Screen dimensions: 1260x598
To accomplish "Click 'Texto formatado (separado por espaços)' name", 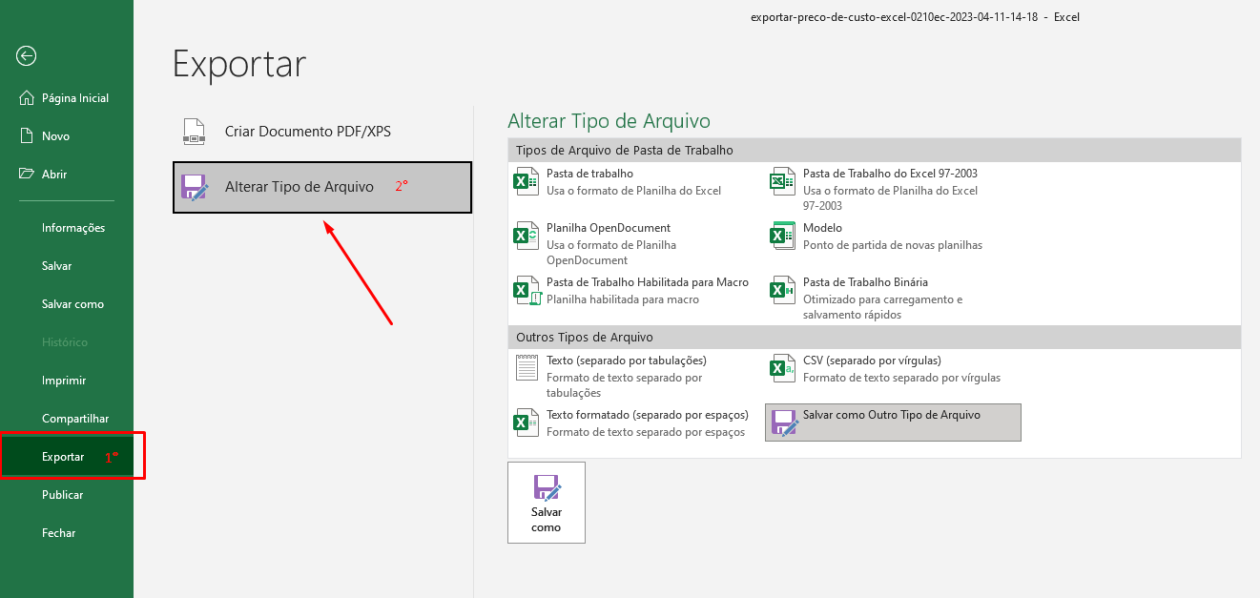I will (x=648, y=415).
